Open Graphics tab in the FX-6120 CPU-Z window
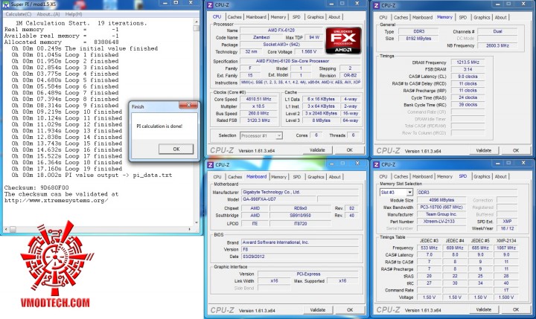536x319 pixels. [x=315, y=17]
